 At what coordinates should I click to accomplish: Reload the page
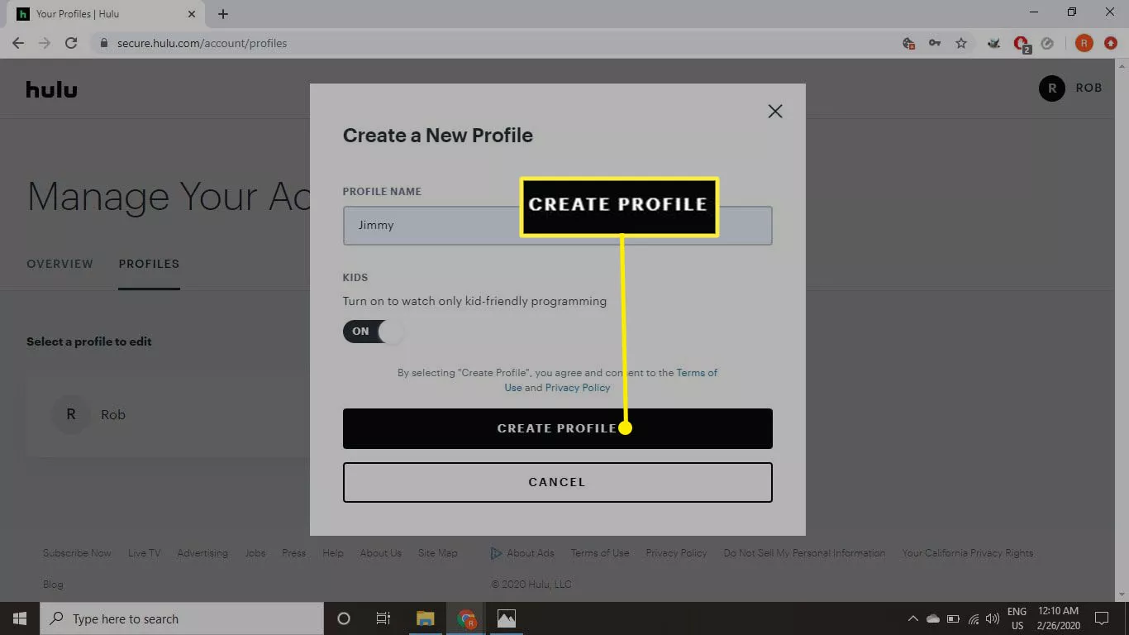71,43
